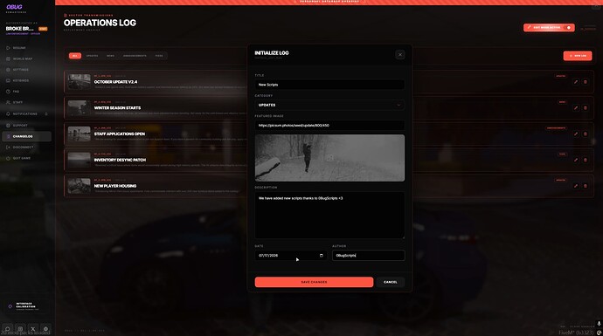This screenshot has width=603, height=336.
Task: Select the Announcements filter tab
Action: pyautogui.click(x=135, y=56)
